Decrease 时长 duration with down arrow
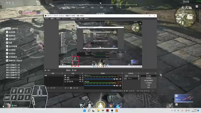Viewport: 201px width, 113px height. [x=139, y=79]
